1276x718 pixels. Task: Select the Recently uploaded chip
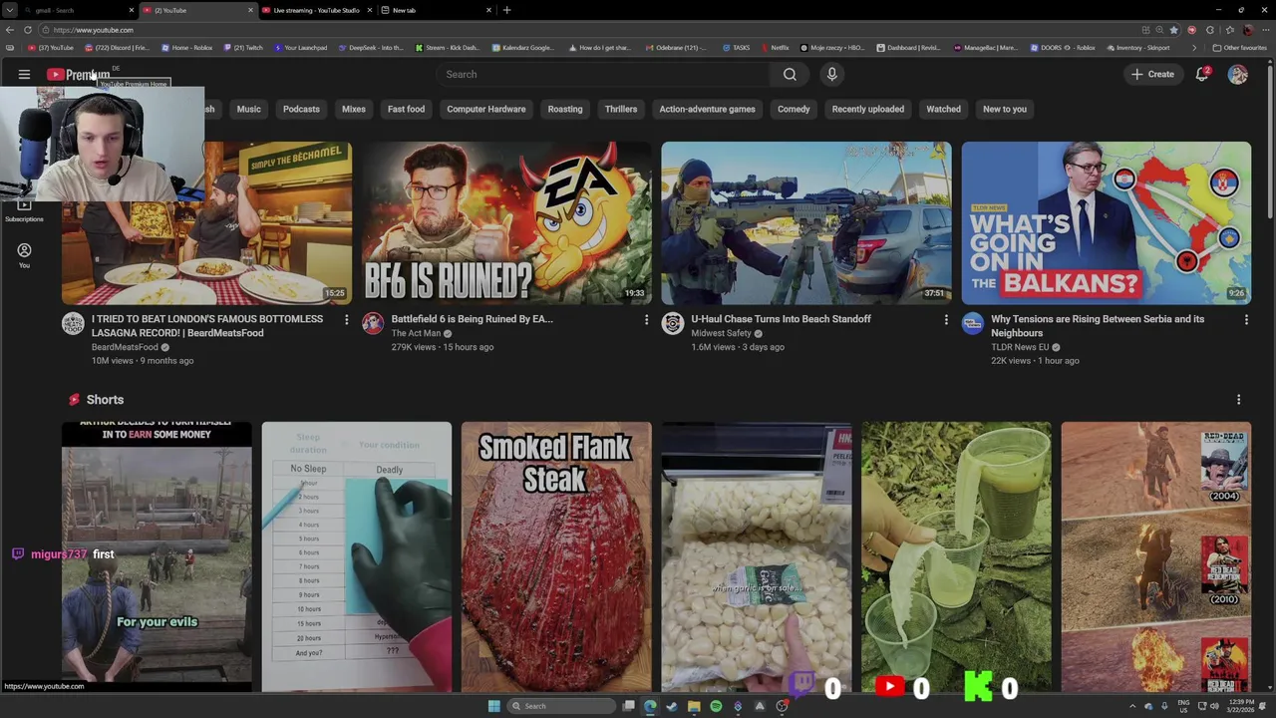pos(867,109)
